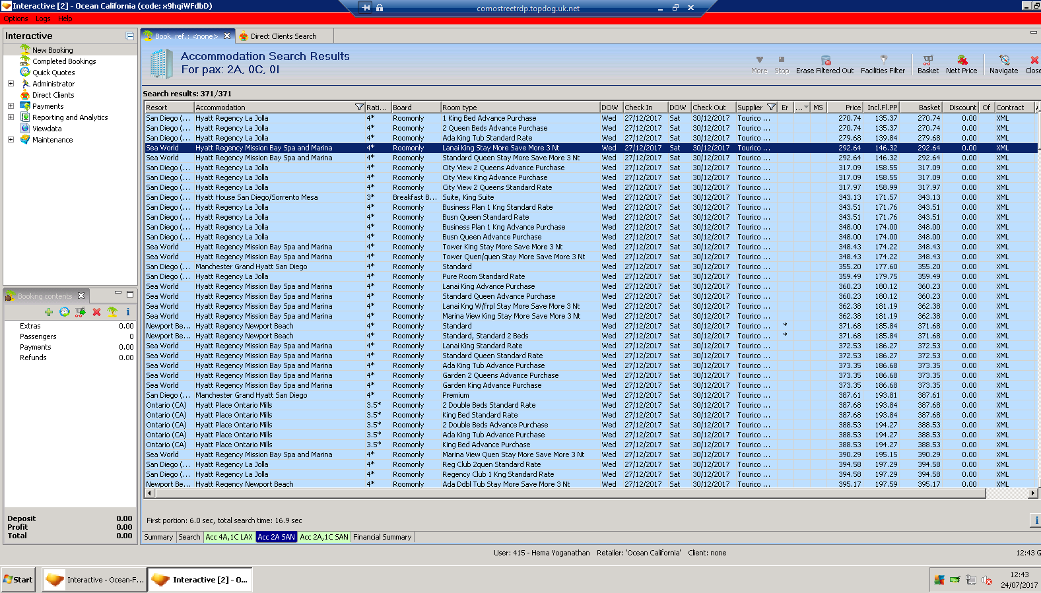Open the ellipsis column dropdown arrow

coord(806,108)
